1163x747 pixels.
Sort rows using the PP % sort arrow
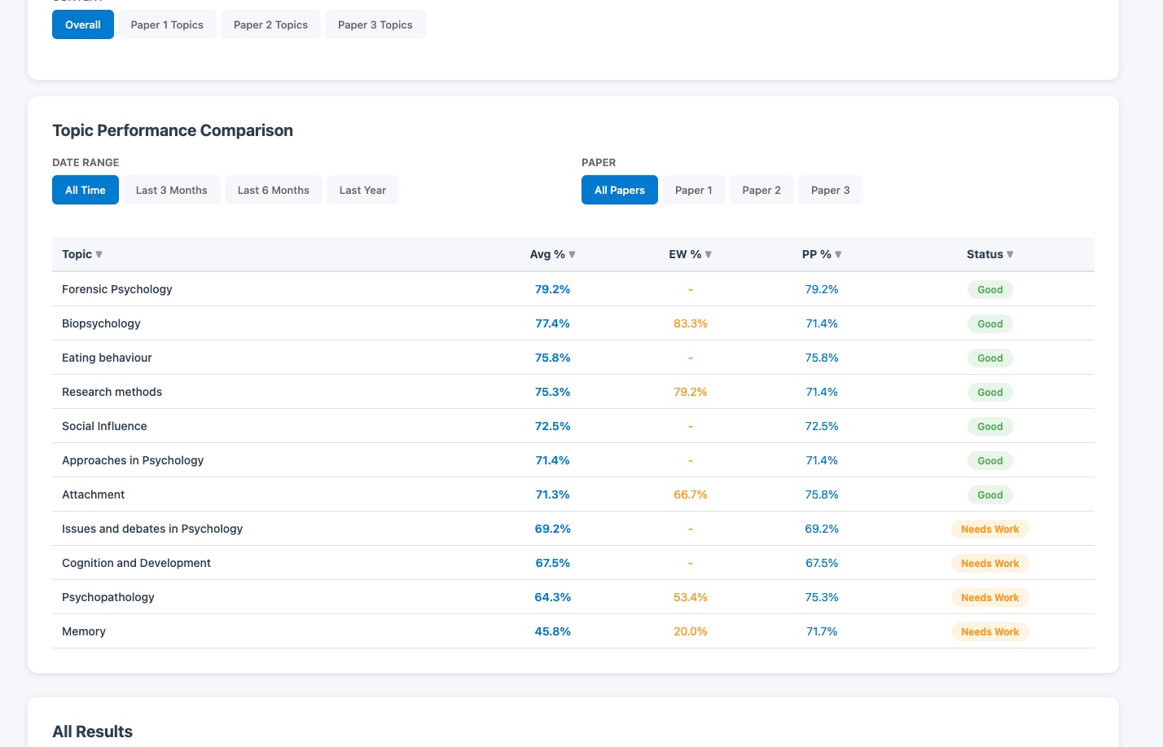(838, 254)
